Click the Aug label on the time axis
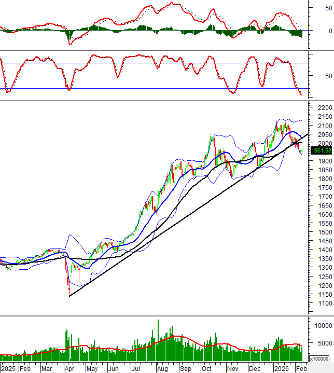 click(x=161, y=368)
